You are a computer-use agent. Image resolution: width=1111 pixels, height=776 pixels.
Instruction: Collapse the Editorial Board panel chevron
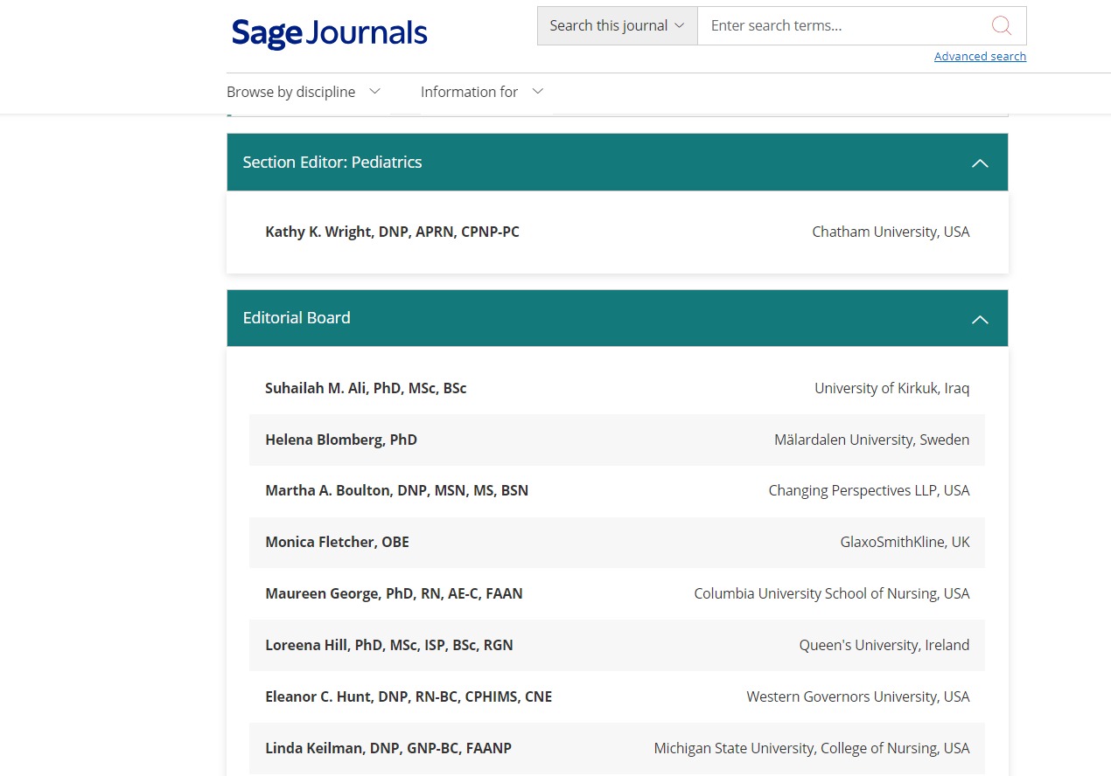(980, 320)
